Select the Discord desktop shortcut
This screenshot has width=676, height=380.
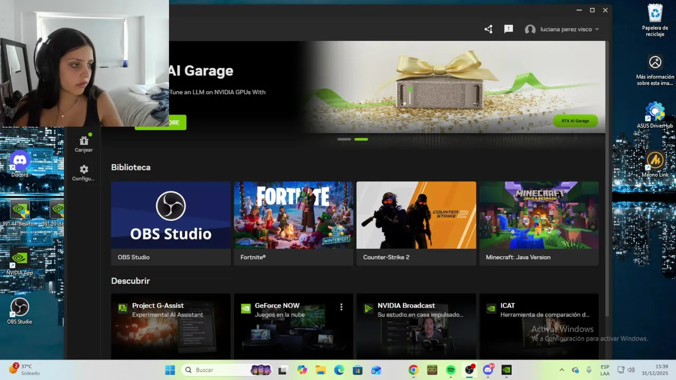(20, 163)
